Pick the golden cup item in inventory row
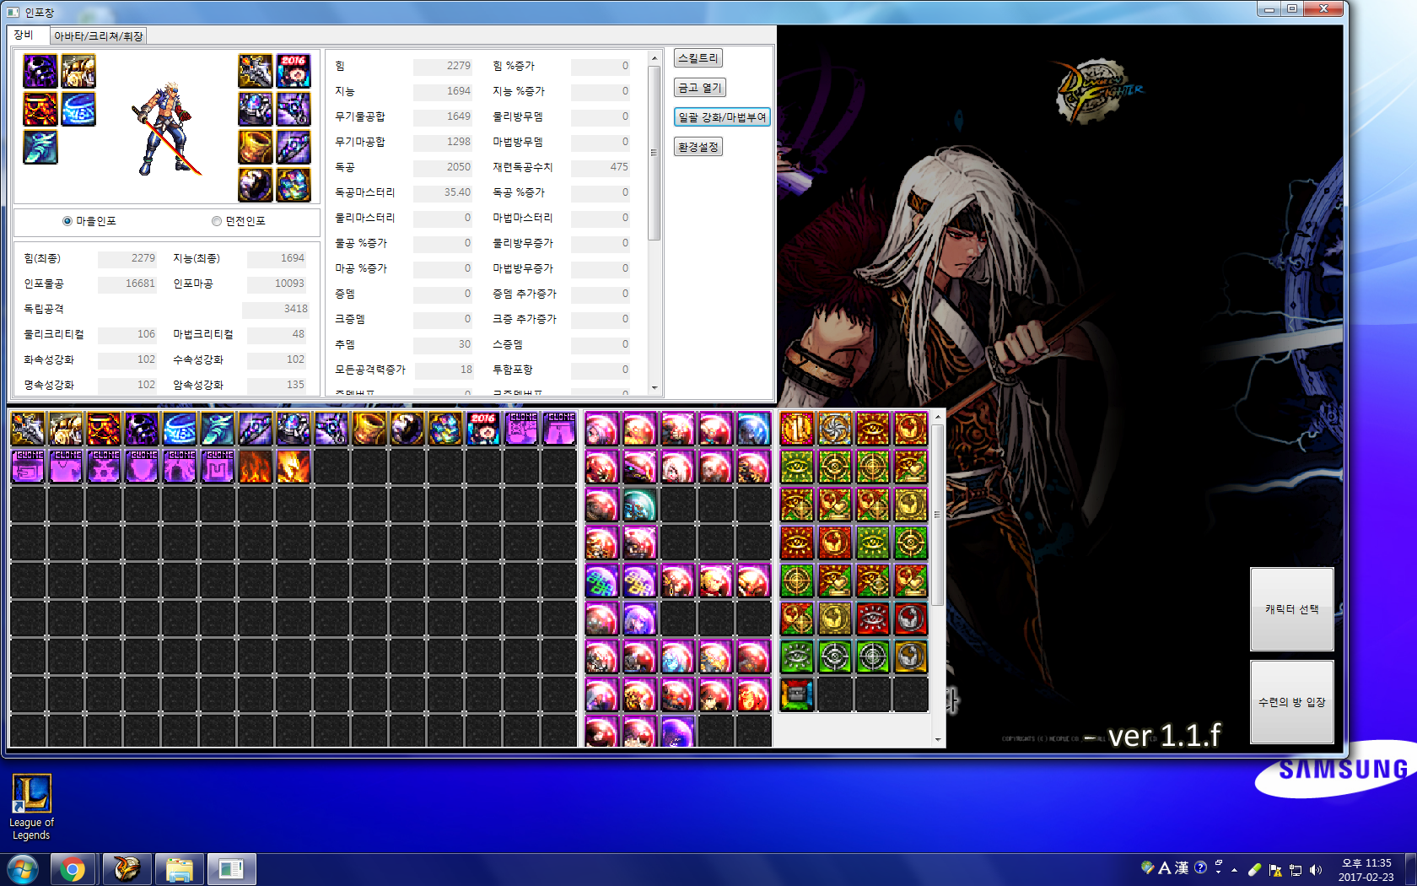The width and height of the screenshot is (1417, 886). click(x=369, y=429)
